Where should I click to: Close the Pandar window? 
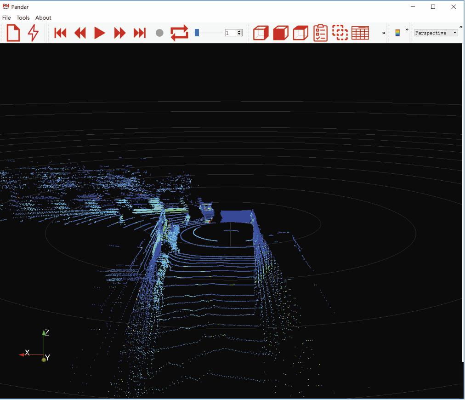point(454,6)
